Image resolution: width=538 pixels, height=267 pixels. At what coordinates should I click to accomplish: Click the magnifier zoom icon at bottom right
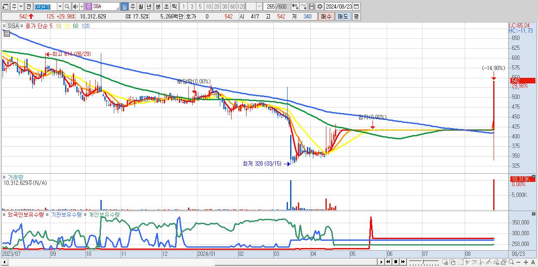[x=511, y=262]
